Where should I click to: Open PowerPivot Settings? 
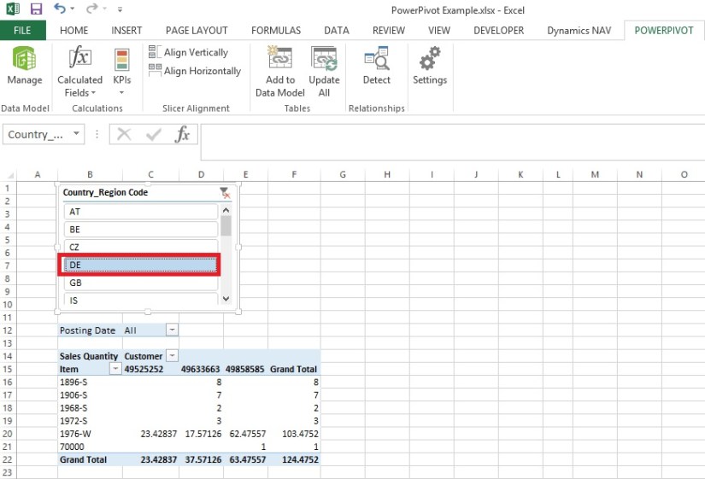click(x=430, y=66)
